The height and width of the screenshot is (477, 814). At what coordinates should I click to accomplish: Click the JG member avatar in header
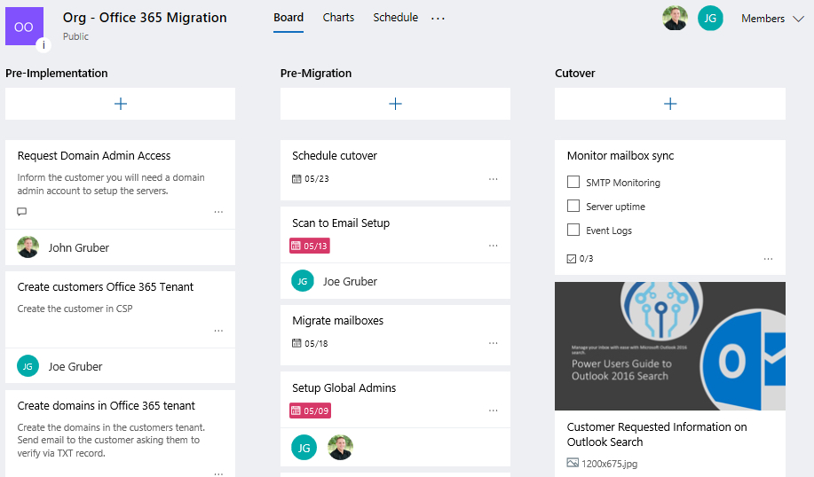tap(710, 18)
